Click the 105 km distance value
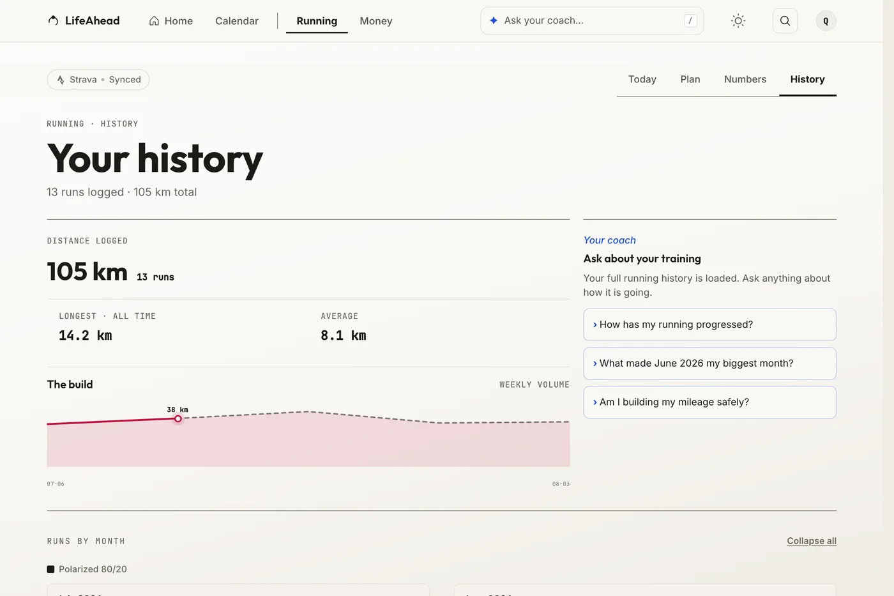 [87, 271]
